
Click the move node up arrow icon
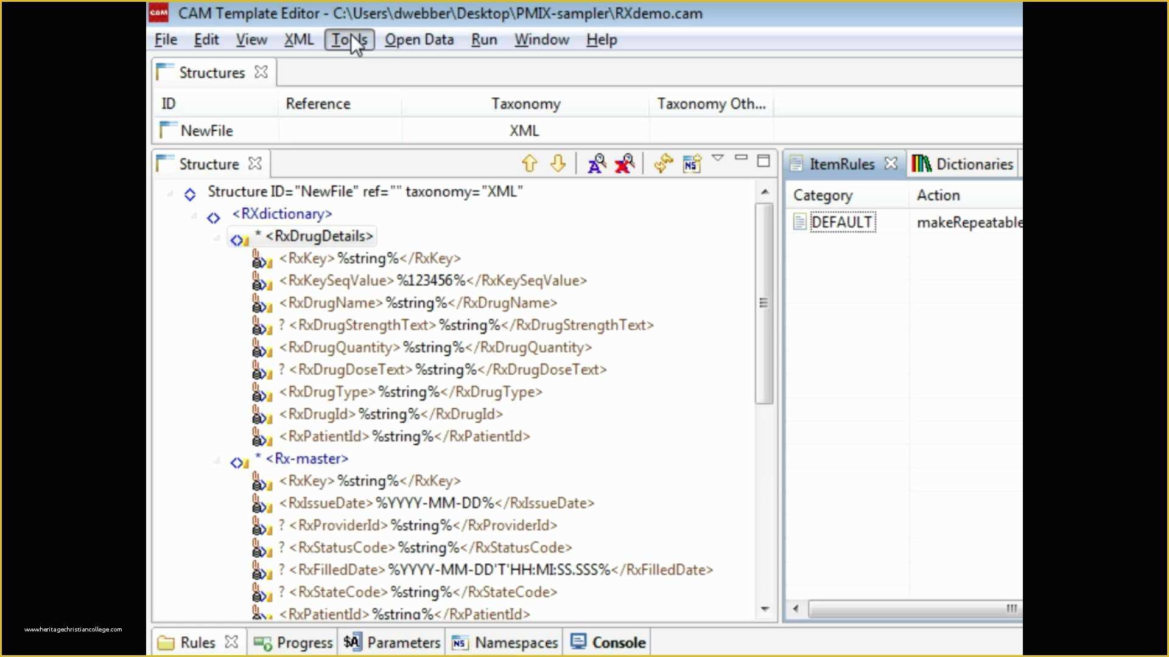tap(529, 164)
